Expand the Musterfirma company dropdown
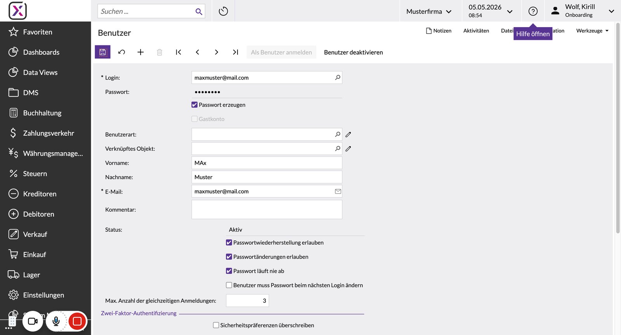 point(429,11)
